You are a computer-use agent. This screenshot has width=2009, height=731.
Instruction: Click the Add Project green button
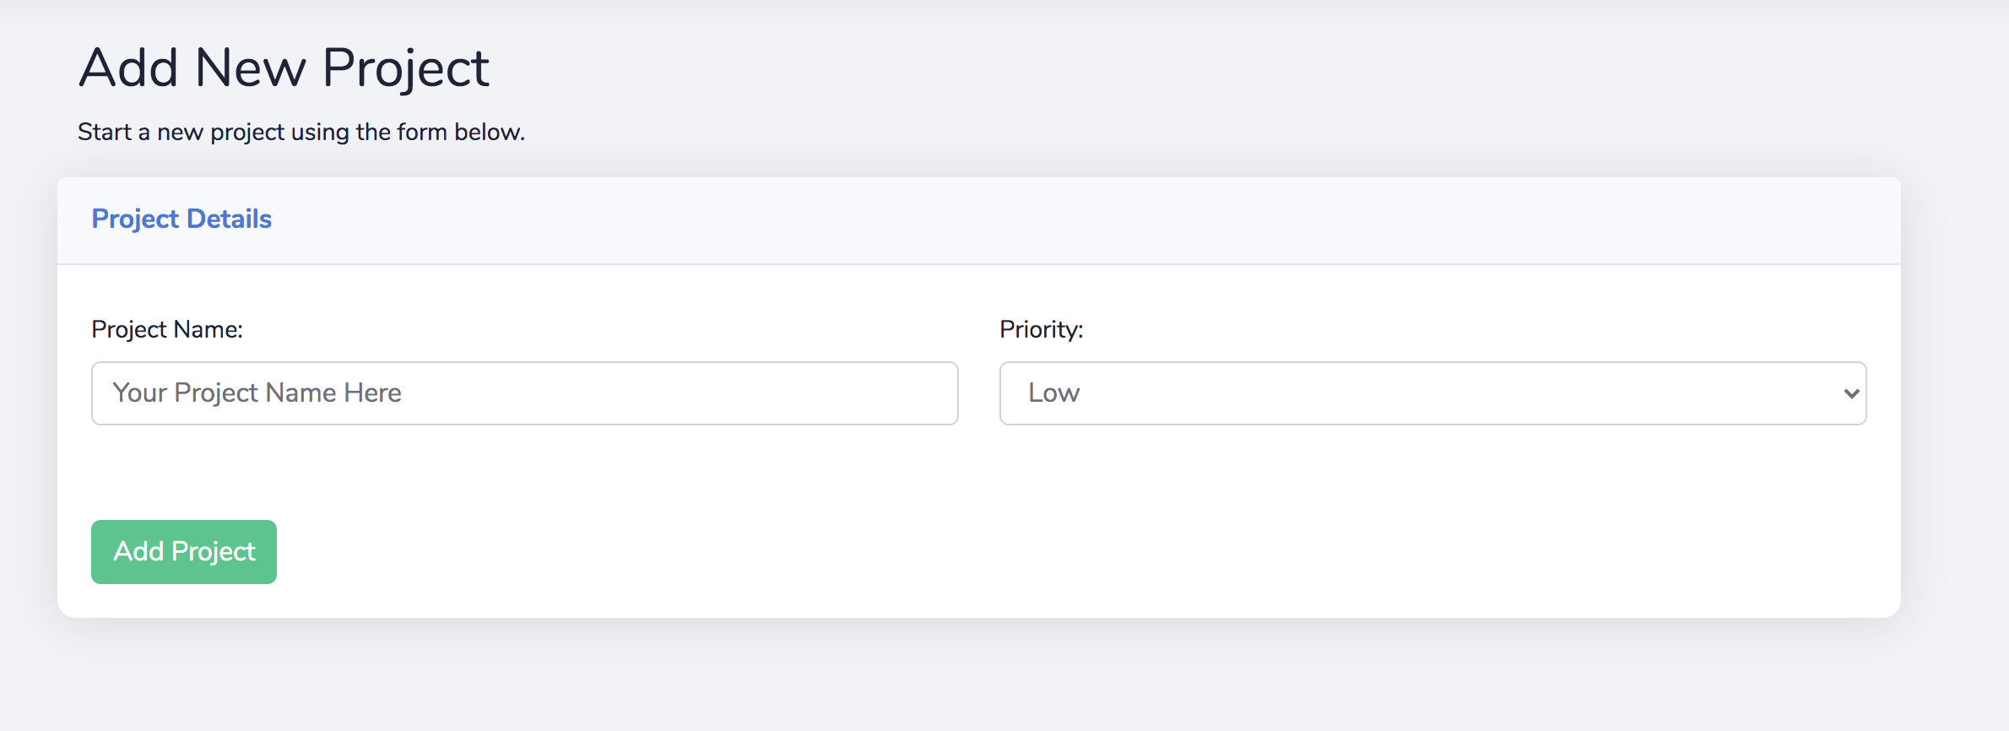(184, 551)
